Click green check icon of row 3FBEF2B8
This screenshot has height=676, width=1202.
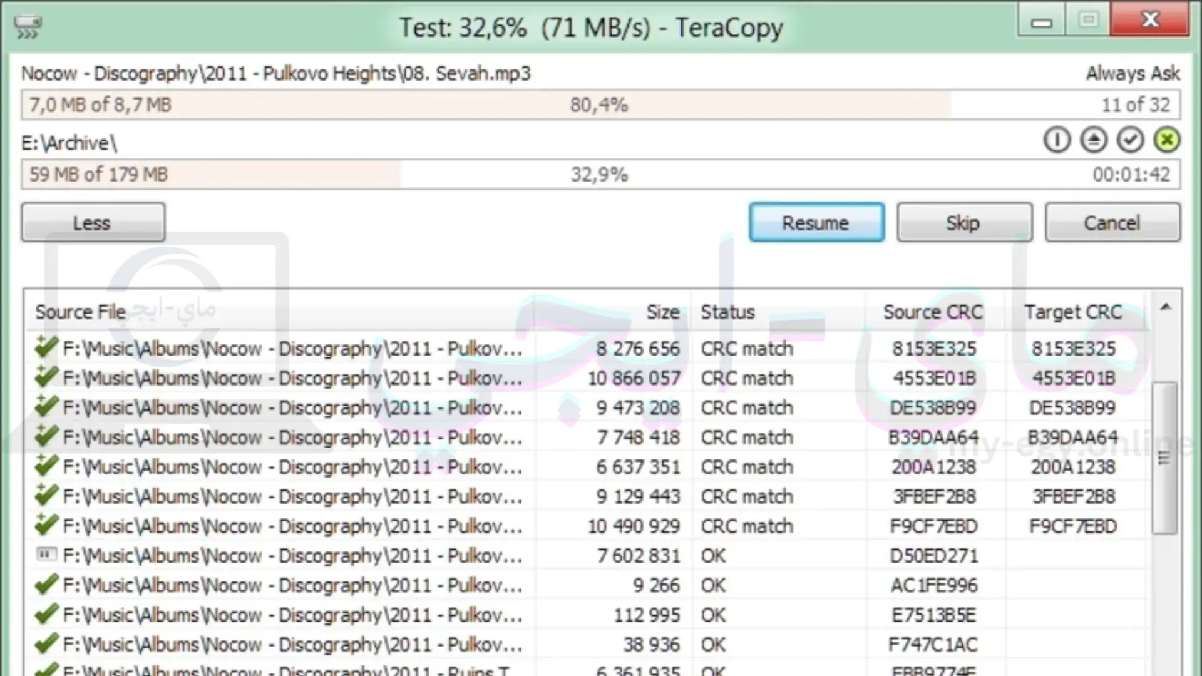(x=46, y=495)
